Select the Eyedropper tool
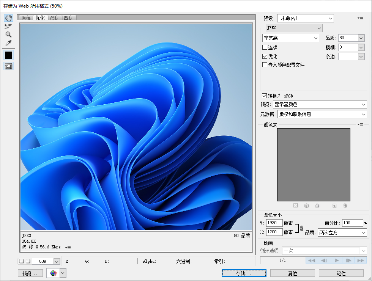372x281 pixels. pos(8,43)
